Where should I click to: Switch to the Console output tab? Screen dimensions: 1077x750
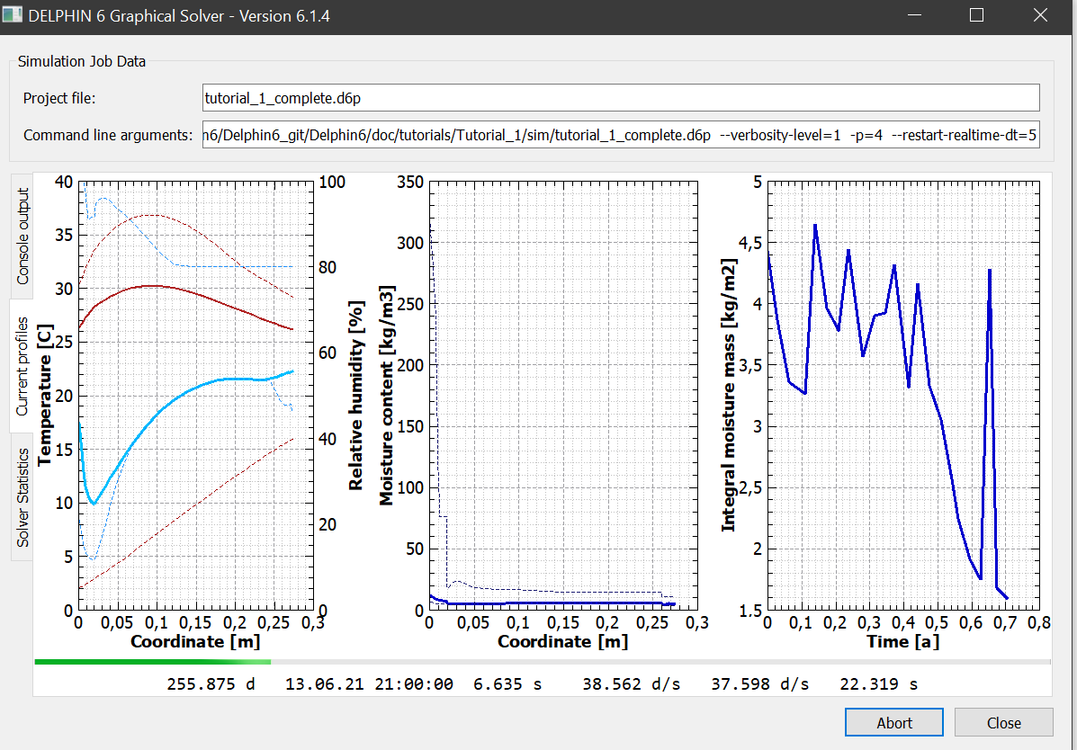coord(22,236)
